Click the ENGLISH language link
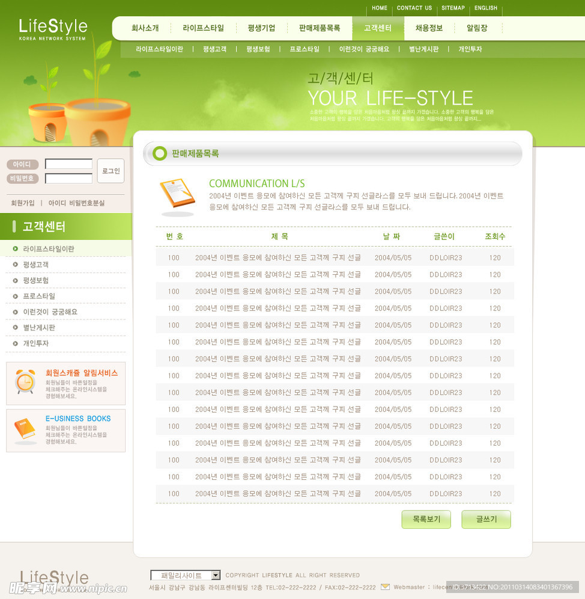The width and height of the screenshot is (585, 599). tap(485, 8)
